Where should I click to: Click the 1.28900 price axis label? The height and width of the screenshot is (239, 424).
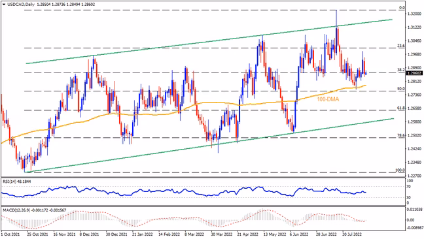tap(414, 68)
